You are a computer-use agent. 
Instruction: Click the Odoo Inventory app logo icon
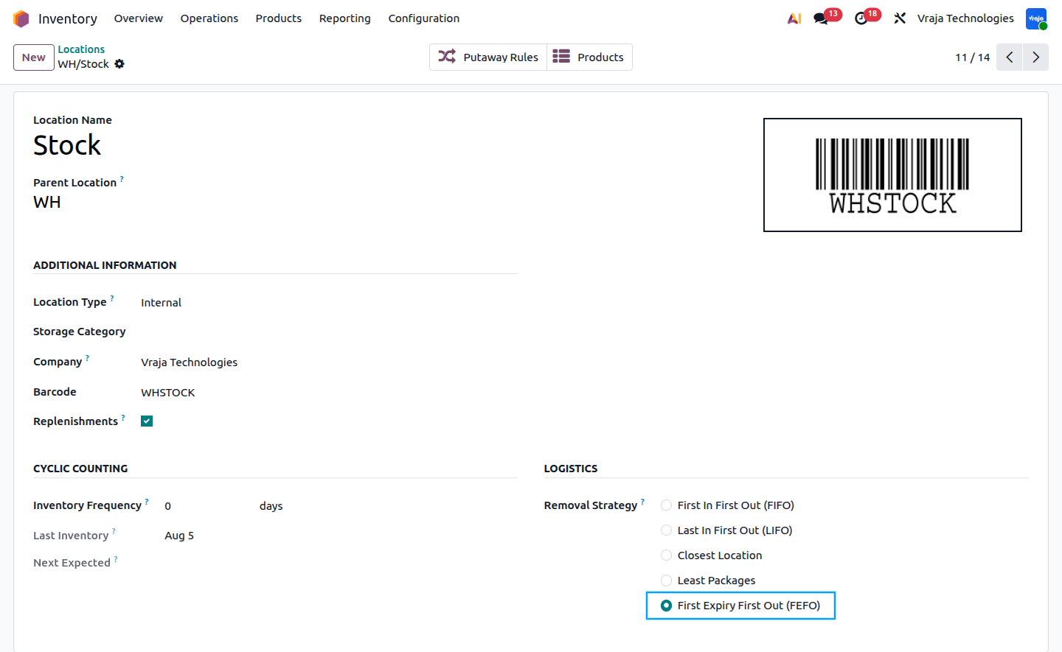tap(21, 18)
